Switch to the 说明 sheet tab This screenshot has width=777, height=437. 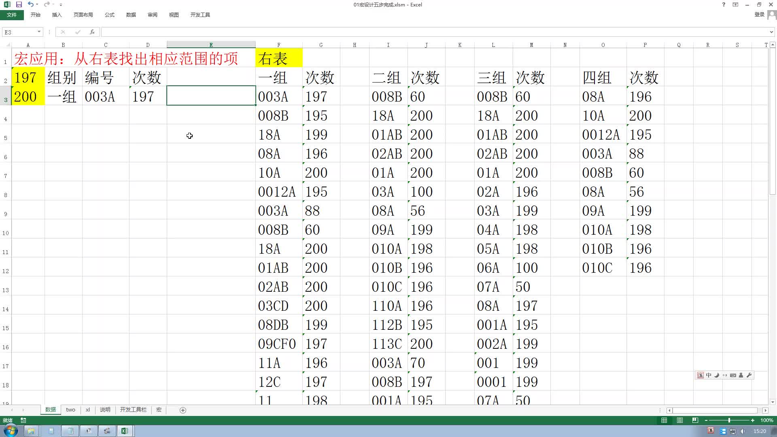[x=105, y=409]
